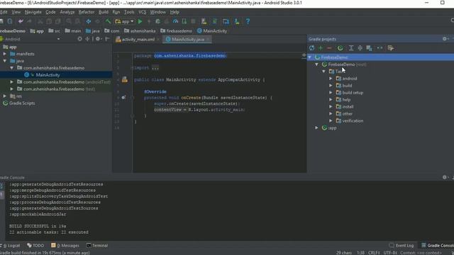The image size is (454, 255).
Task: Open project panel gear settings
Action: 98,39
